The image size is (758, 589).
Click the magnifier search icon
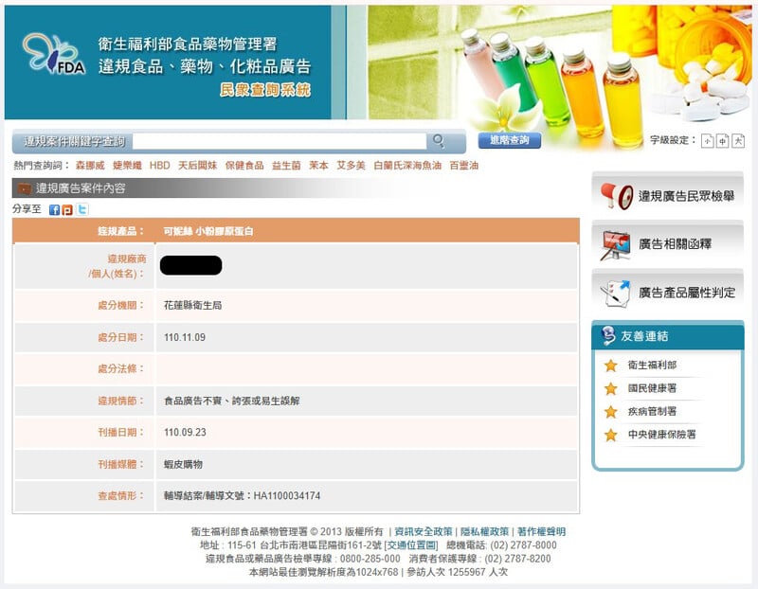[x=439, y=140]
